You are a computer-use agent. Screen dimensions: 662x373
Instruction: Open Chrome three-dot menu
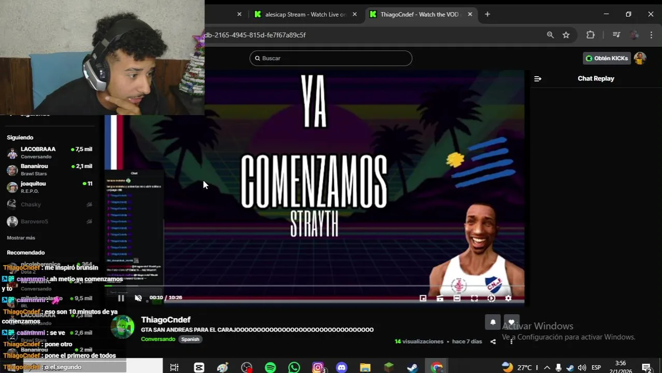click(651, 35)
